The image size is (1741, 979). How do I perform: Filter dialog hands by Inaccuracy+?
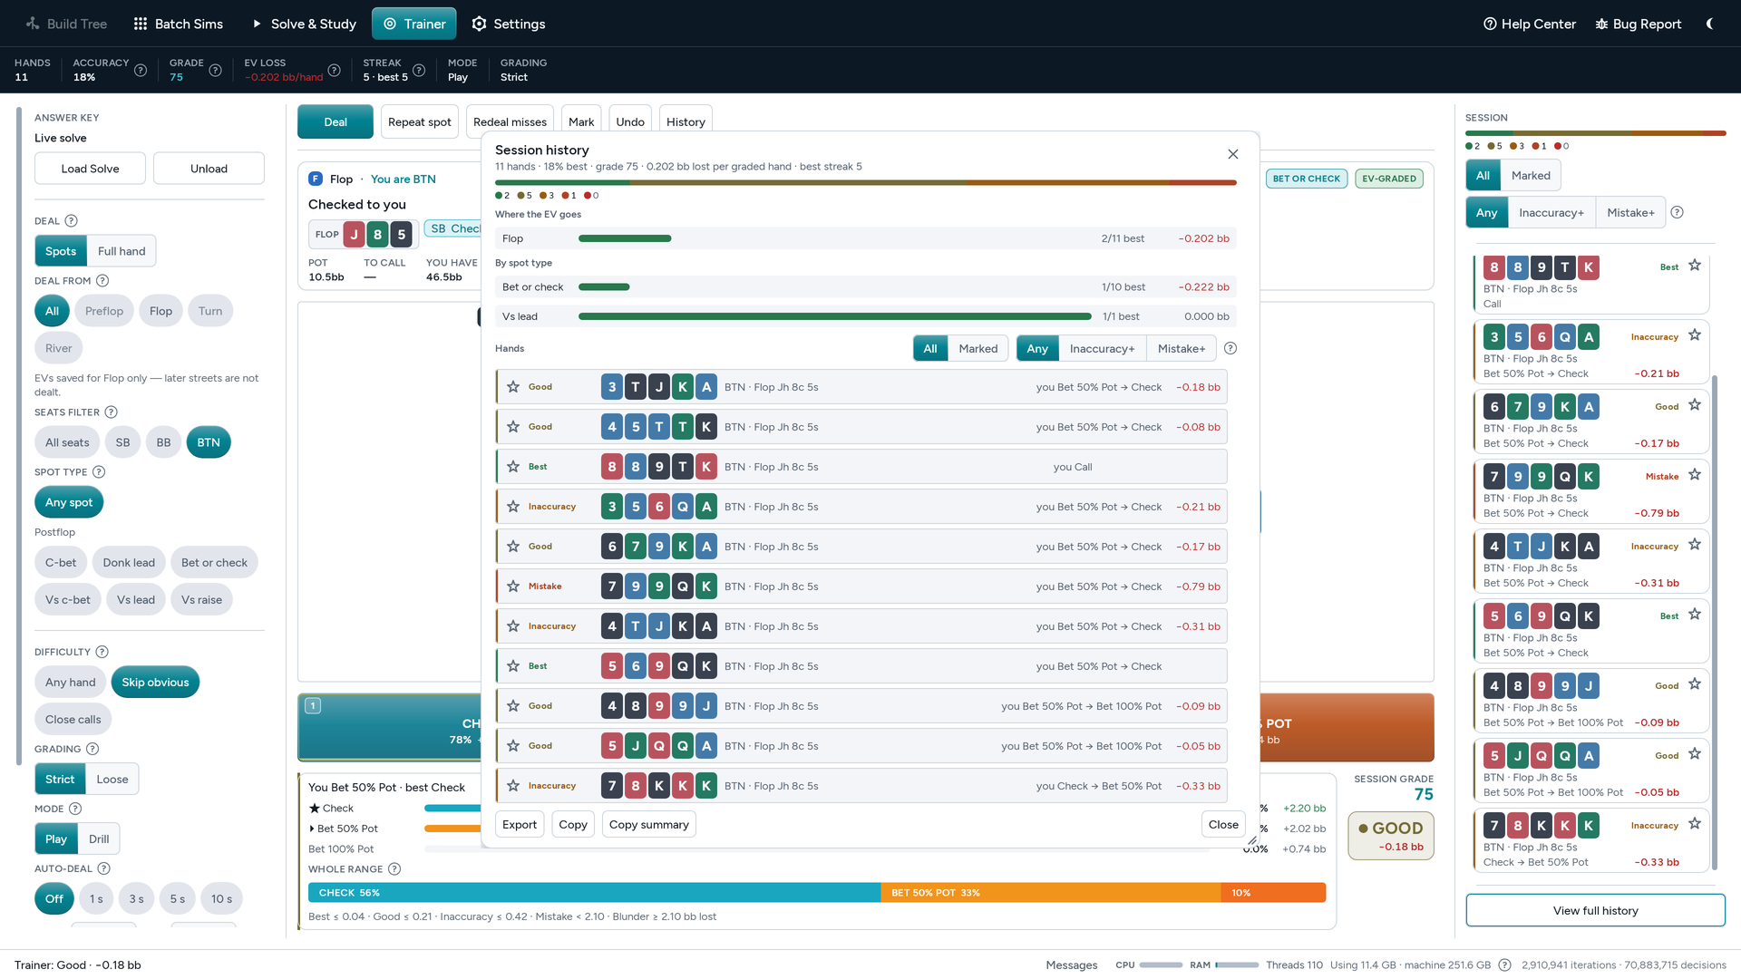(1102, 348)
